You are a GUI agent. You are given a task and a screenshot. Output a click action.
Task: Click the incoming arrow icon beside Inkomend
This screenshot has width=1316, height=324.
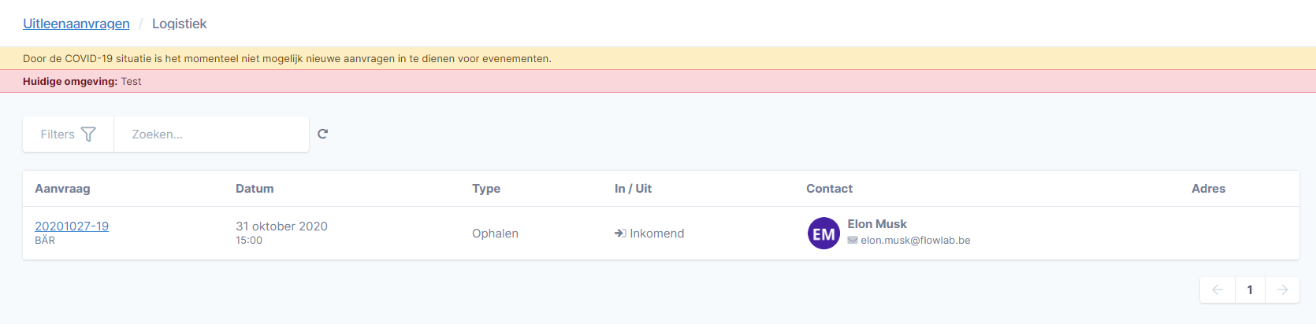pos(620,234)
